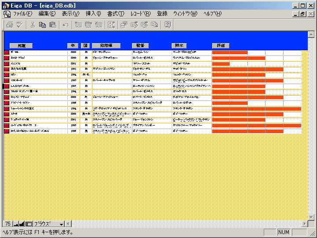Click the red marker on the first record
317x238 pixels.
[x=7, y=52]
